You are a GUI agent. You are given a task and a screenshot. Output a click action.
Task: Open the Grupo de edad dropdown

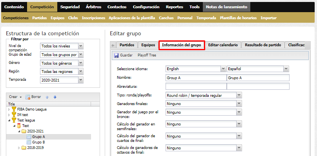81,54
